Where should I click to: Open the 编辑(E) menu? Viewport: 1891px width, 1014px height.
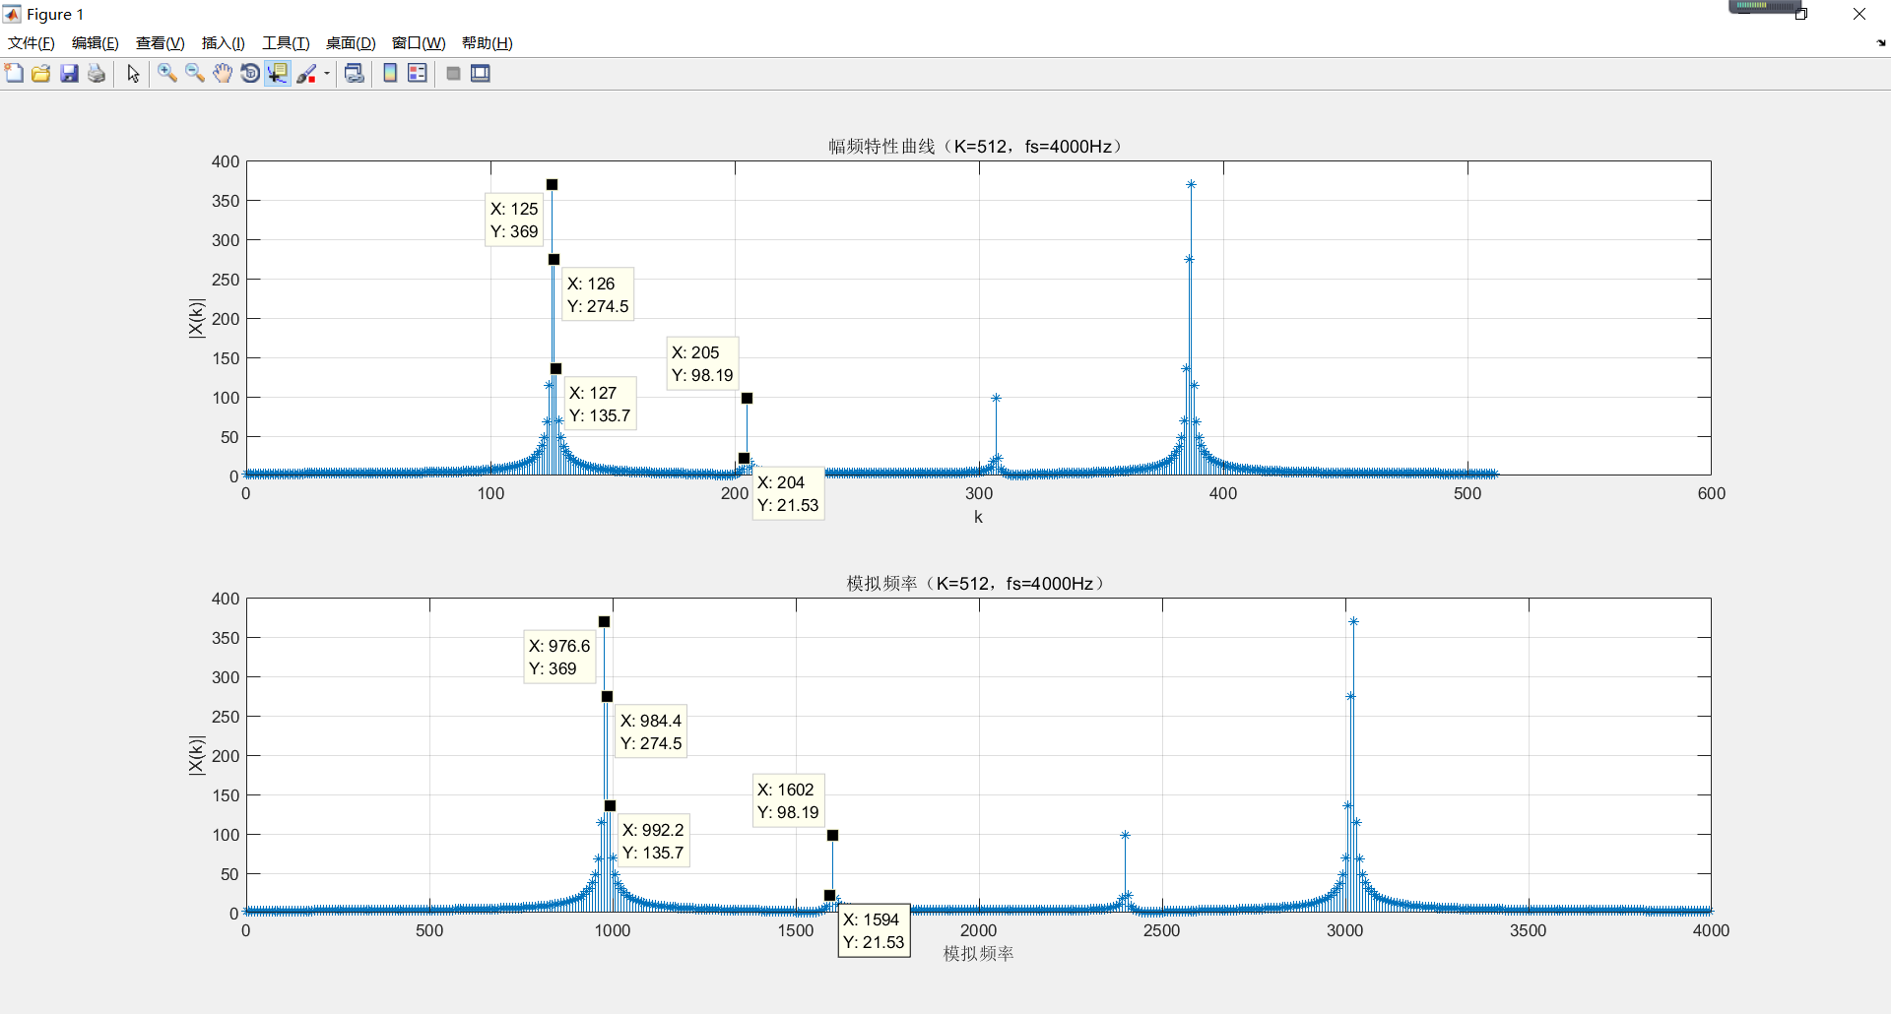click(x=96, y=43)
